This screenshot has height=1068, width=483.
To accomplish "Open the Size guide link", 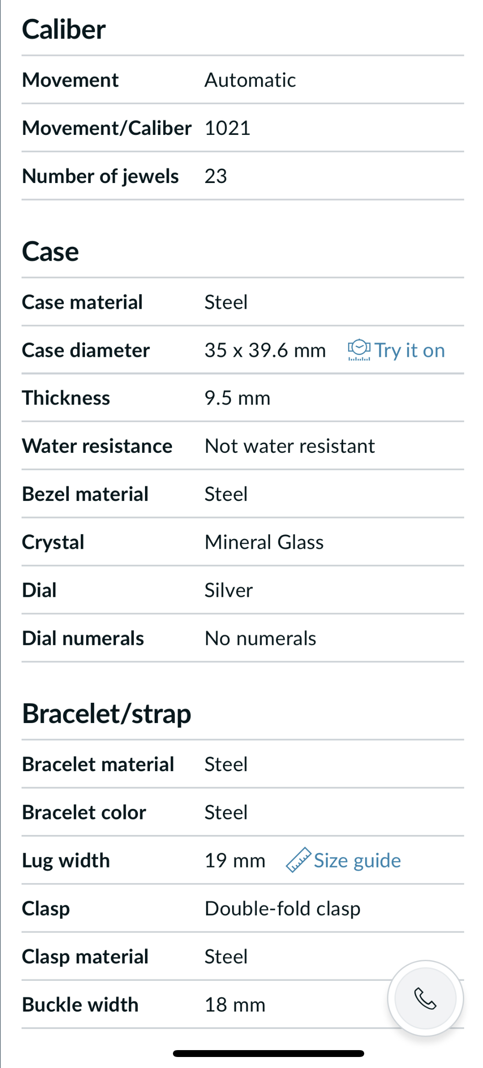I will pyautogui.click(x=357, y=861).
